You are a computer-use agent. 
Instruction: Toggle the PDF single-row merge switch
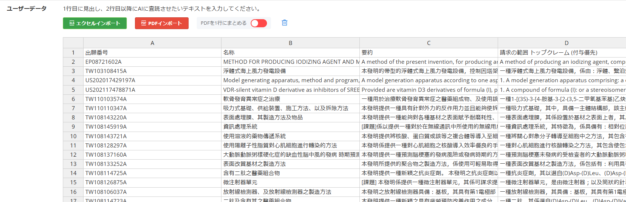pyautogui.click(x=258, y=23)
